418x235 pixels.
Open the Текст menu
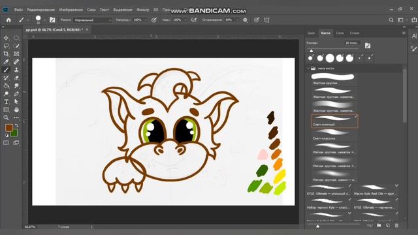(104, 10)
